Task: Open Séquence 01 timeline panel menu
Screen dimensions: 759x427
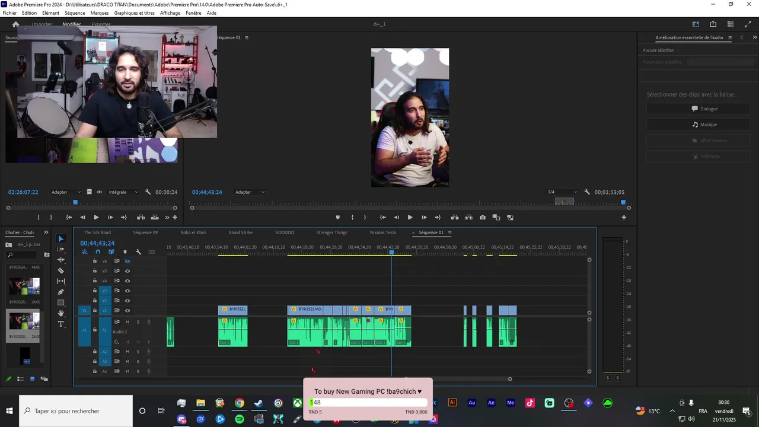Action: tap(449, 232)
